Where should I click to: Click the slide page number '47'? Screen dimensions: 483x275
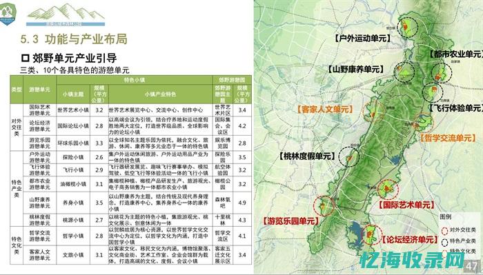(x=472, y=266)
